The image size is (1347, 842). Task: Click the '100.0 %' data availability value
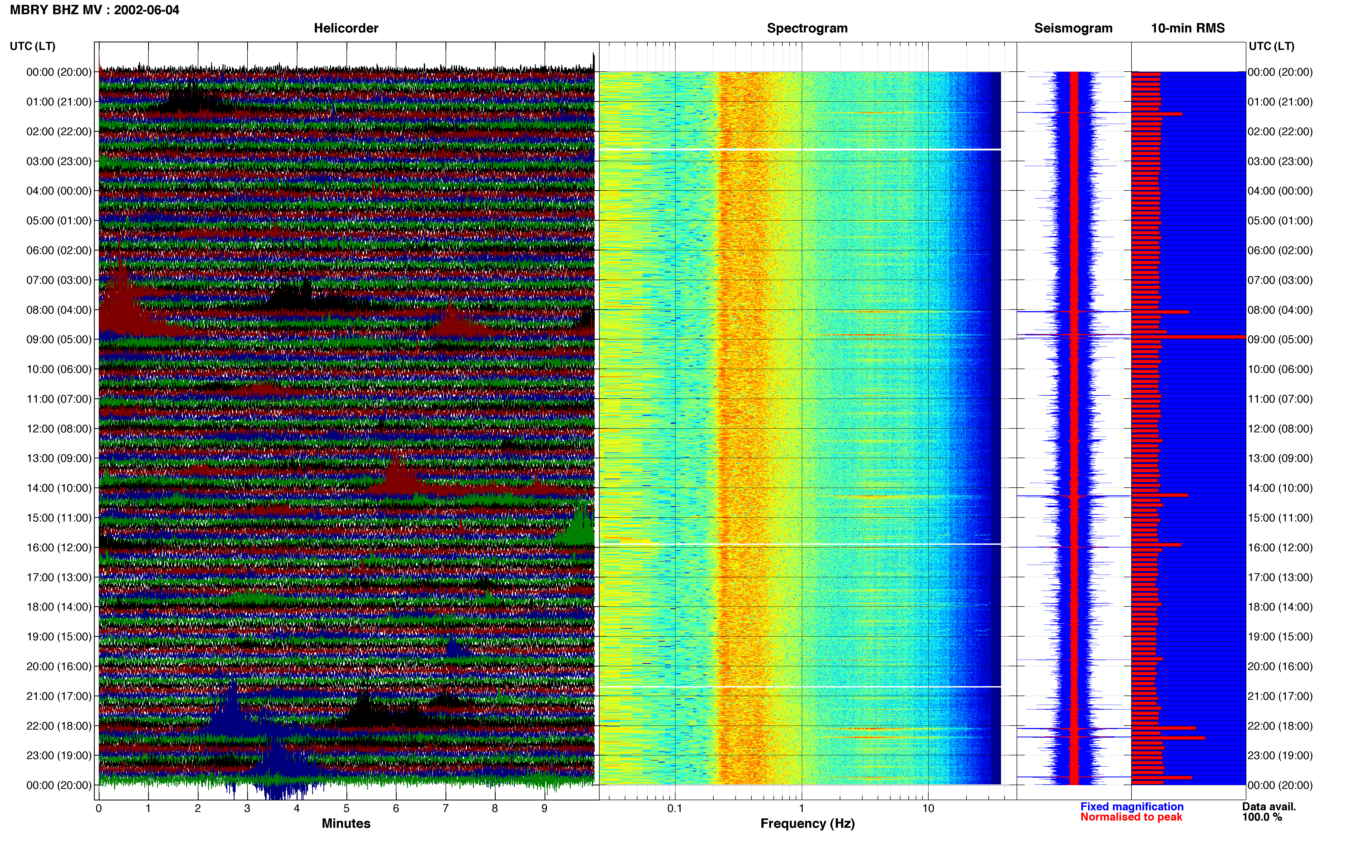coord(1262,818)
